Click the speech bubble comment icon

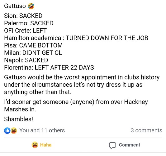coord(112,145)
